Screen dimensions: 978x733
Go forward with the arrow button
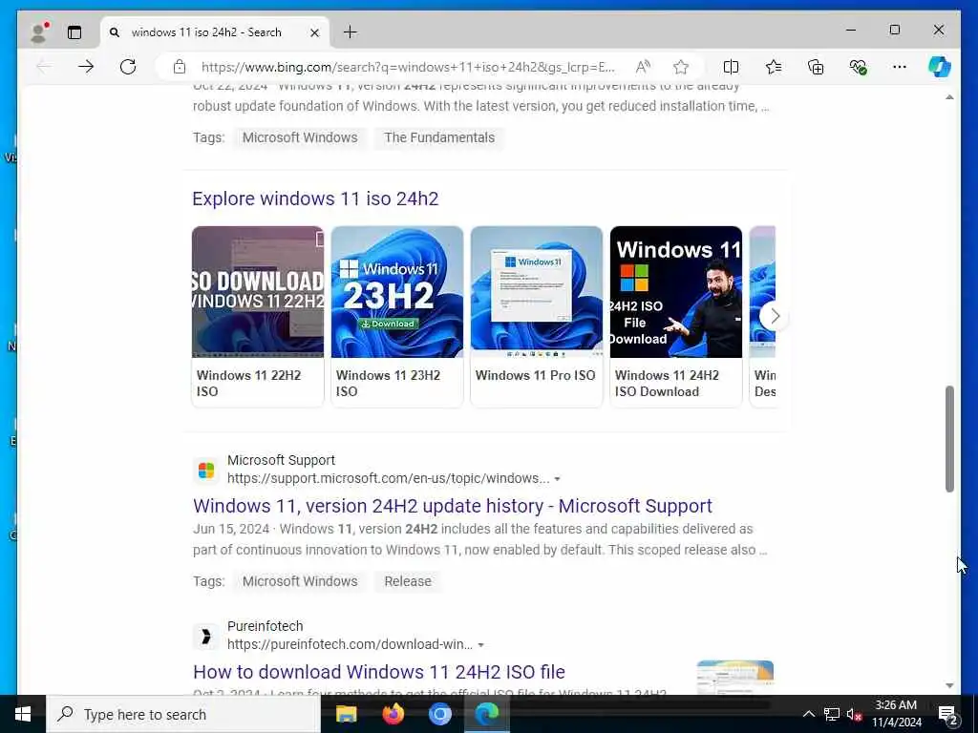click(86, 67)
